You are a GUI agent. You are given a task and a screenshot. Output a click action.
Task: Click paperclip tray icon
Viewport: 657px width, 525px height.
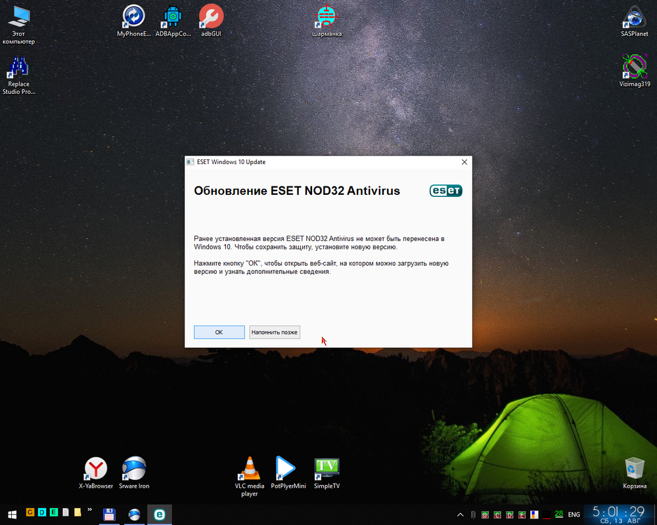[473, 514]
